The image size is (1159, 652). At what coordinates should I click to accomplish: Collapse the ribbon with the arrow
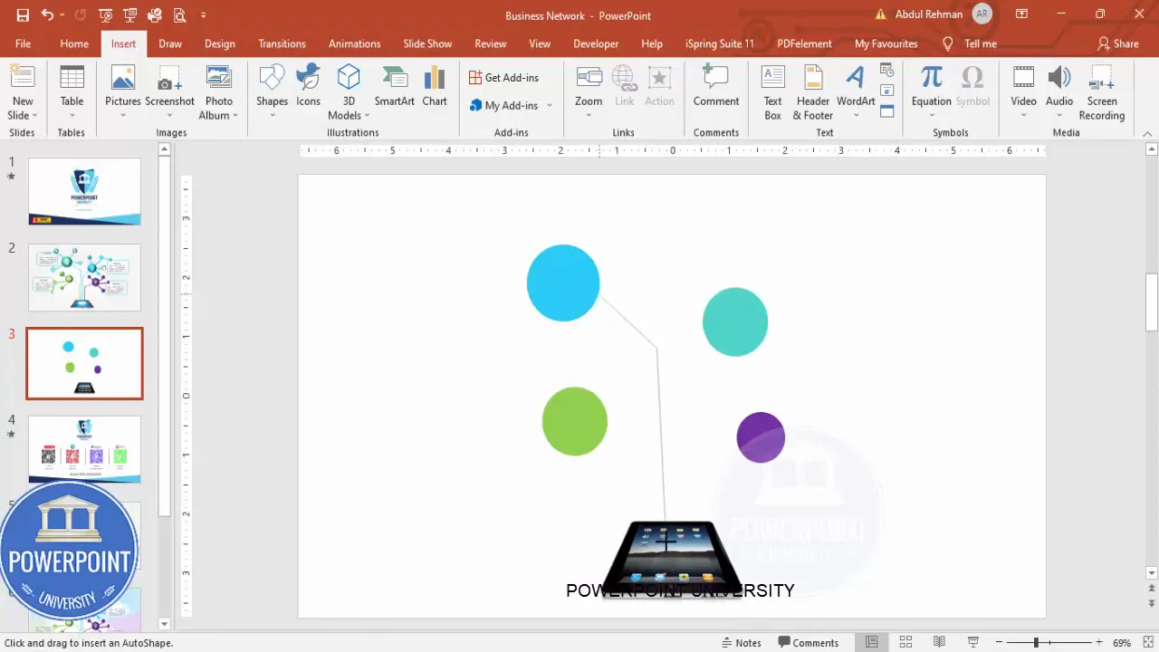[x=1147, y=133]
